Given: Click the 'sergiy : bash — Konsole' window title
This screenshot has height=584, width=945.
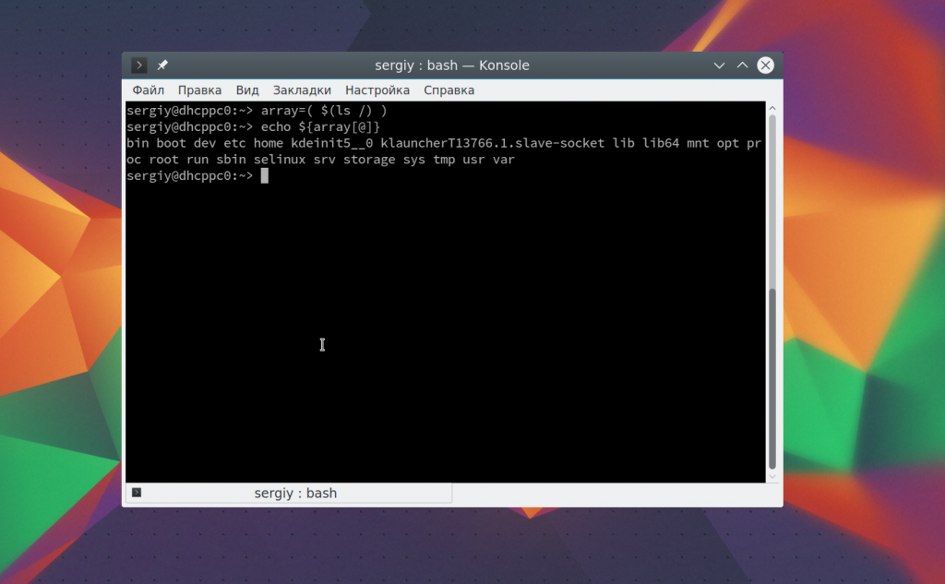Looking at the screenshot, I should tap(452, 66).
